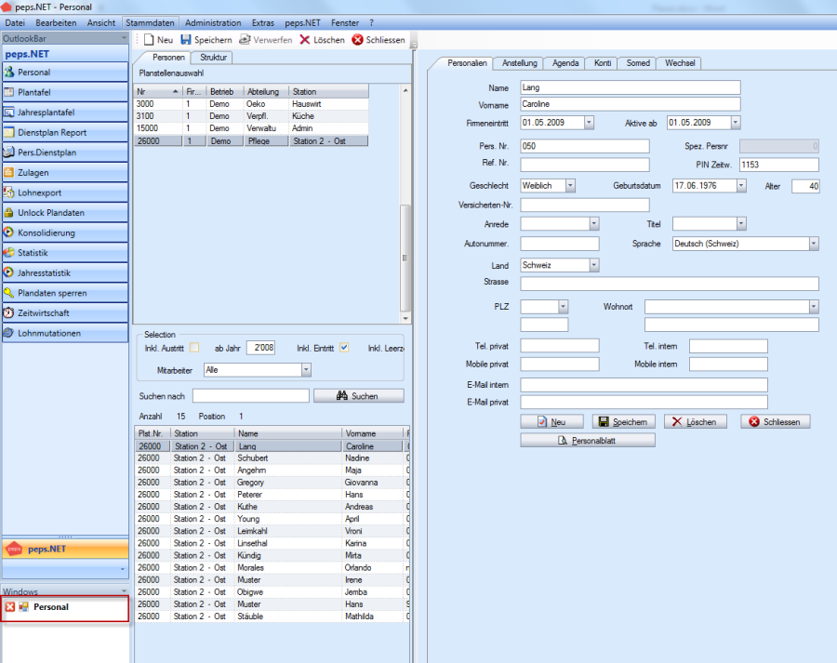Open the Geburtsdatum date picker
Image resolution: width=837 pixels, height=663 pixels.
click(x=740, y=186)
